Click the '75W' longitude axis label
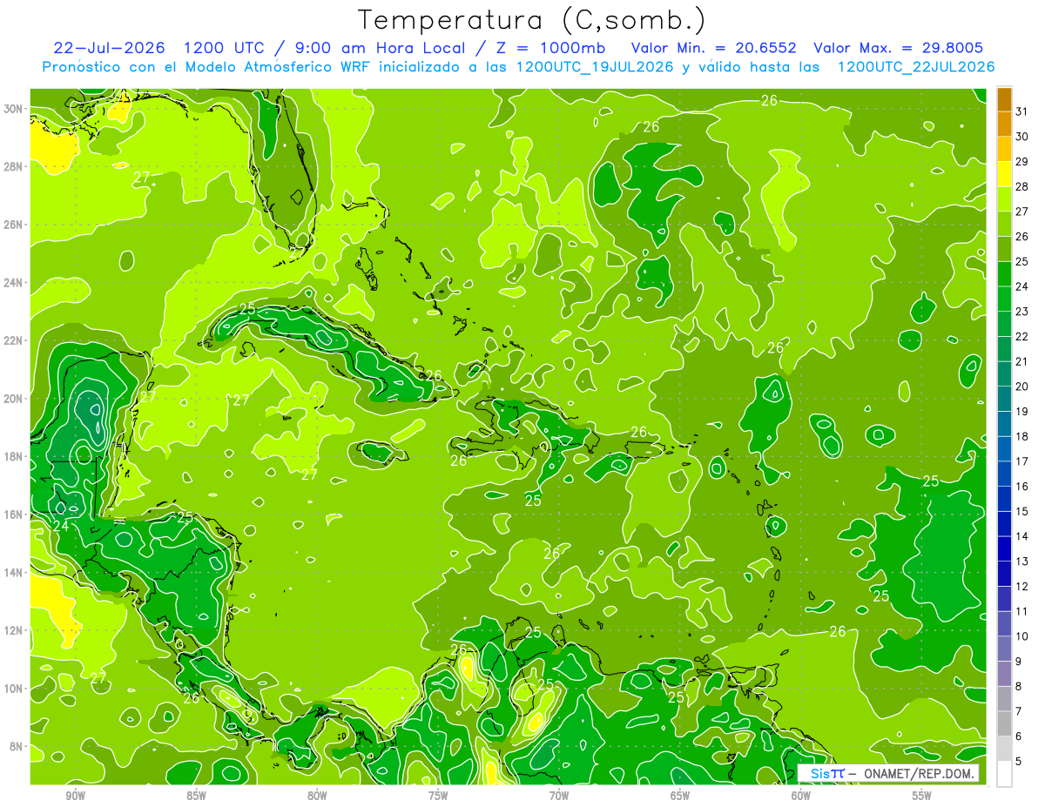The width and height of the screenshot is (1045, 807). 438,797
